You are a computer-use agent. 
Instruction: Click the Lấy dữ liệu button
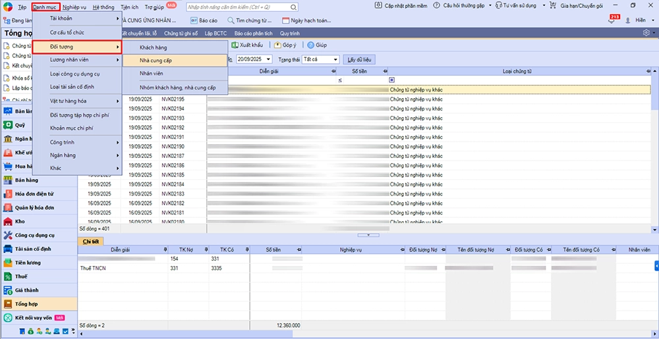[x=360, y=59]
